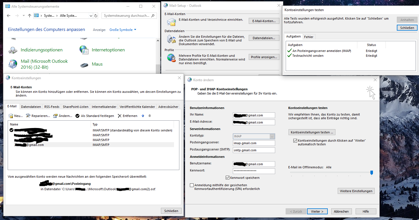Click Weitere Einstellungen button
419x220 pixels.
pyautogui.click(x=356, y=191)
